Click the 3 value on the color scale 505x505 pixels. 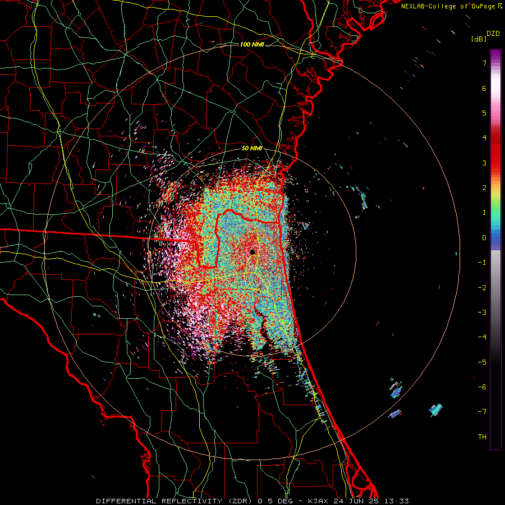[x=484, y=163]
